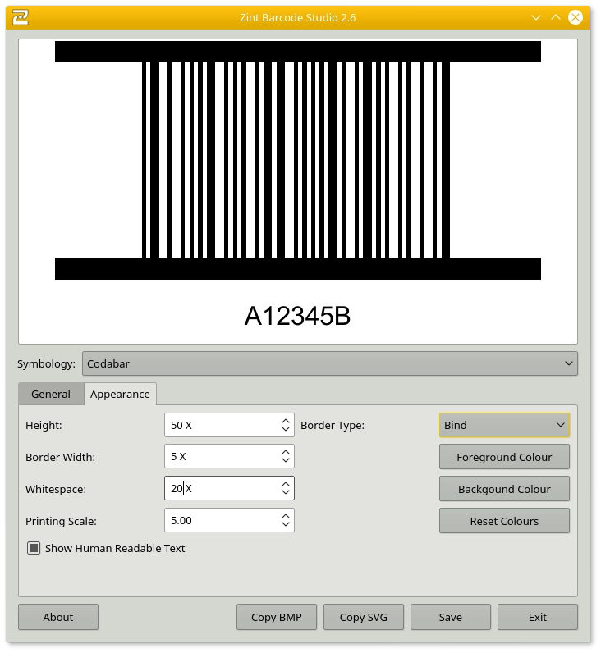This screenshot has width=601, height=653.
Task: Open the Foreground Colour picker
Action: 504,457
